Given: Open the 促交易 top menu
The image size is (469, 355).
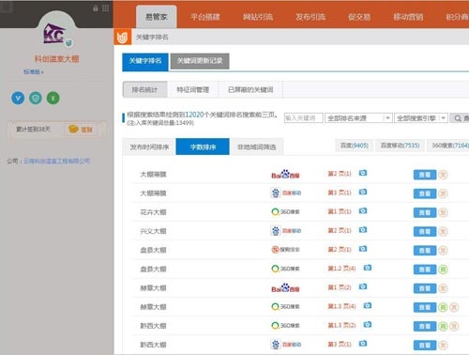Looking at the screenshot, I should (x=359, y=17).
